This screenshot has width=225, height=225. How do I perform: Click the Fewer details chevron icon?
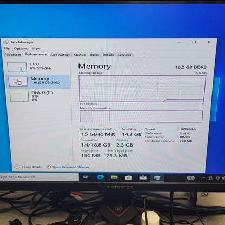[17, 167]
